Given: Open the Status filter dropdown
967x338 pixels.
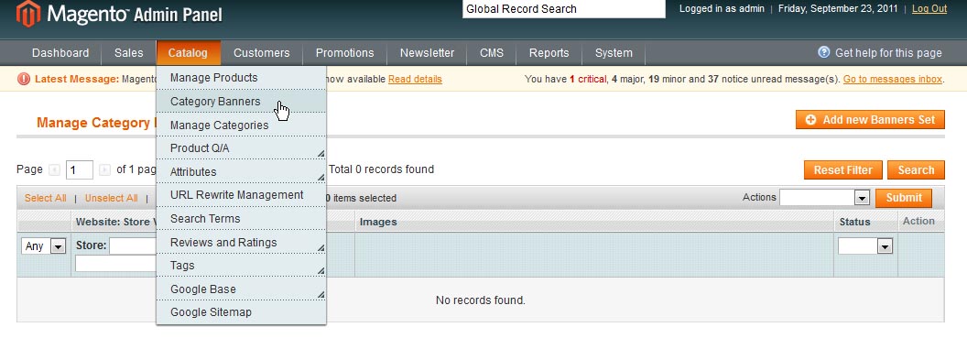Looking at the screenshot, I should pos(865,246).
